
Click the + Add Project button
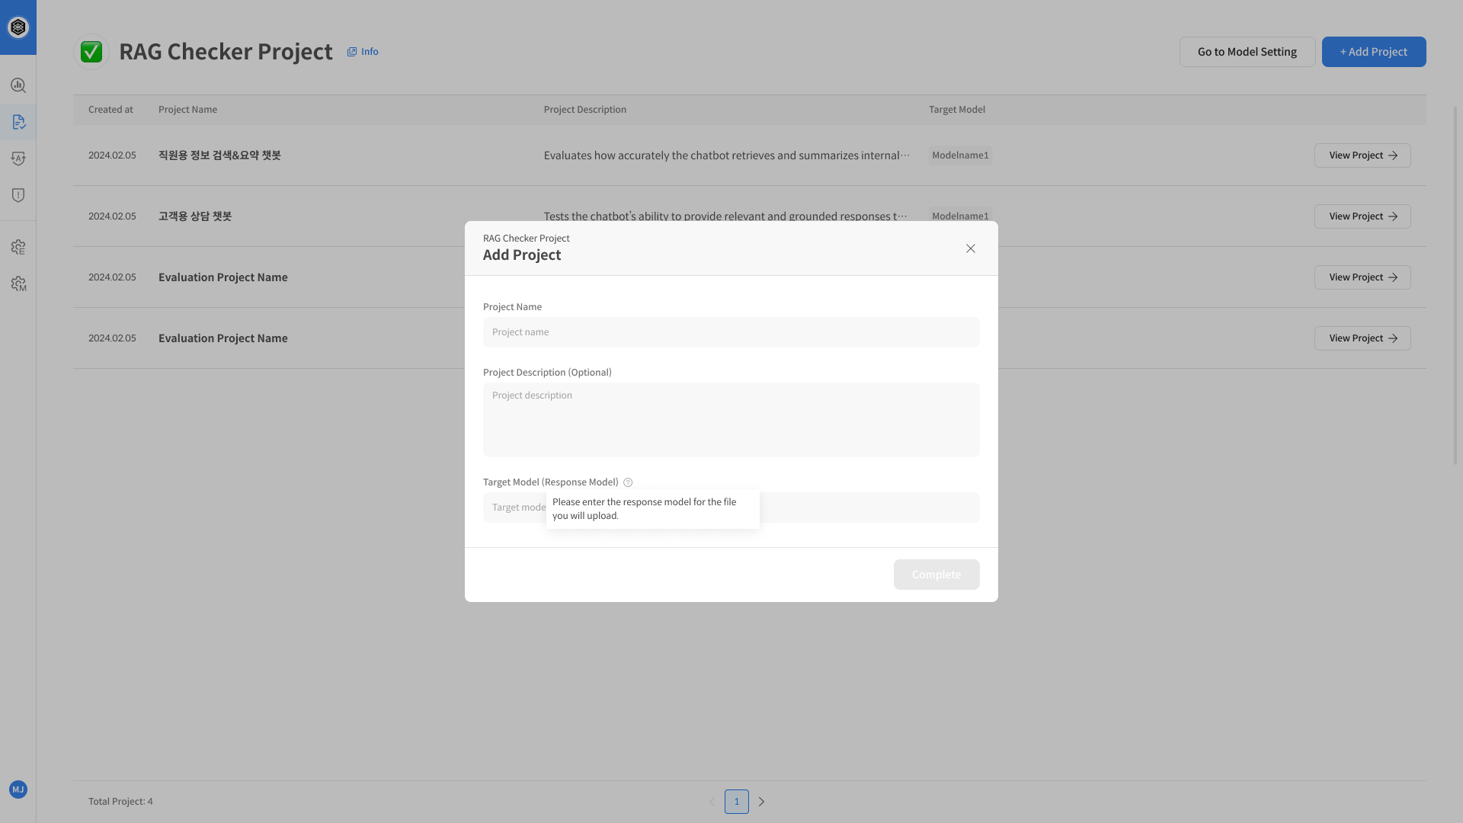coord(1374,52)
